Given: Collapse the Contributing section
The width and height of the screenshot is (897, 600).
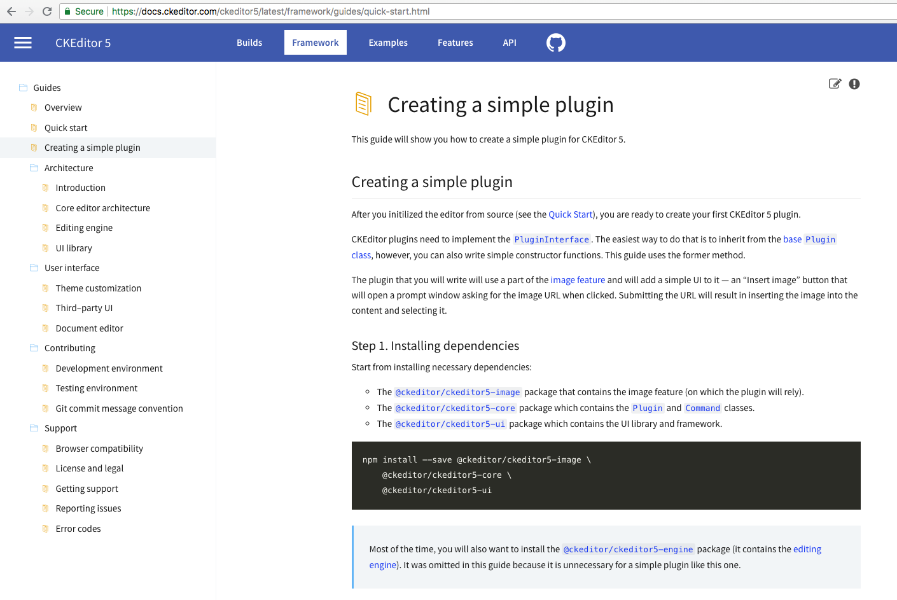Looking at the screenshot, I should click(x=32, y=348).
